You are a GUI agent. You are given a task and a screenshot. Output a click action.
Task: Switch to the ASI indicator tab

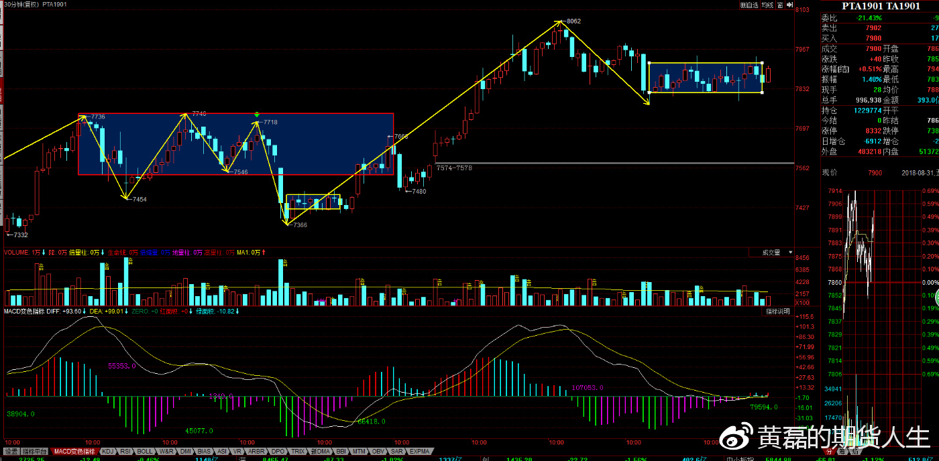pos(222,451)
